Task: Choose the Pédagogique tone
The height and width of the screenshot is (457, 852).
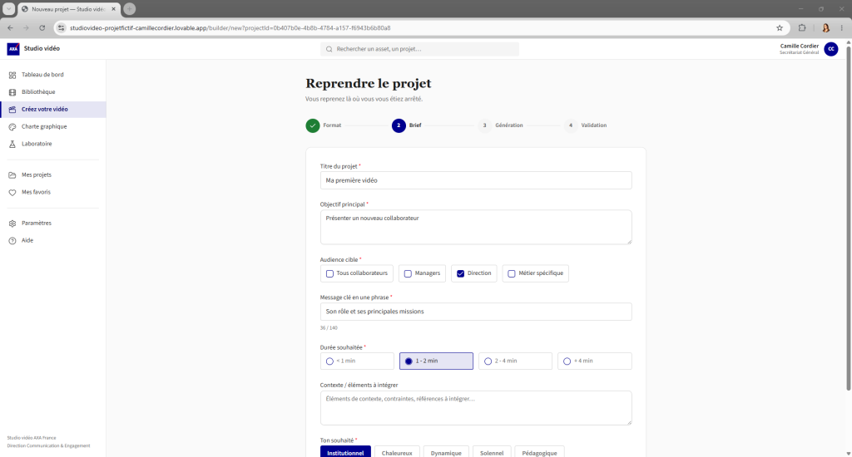Action: (x=539, y=453)
